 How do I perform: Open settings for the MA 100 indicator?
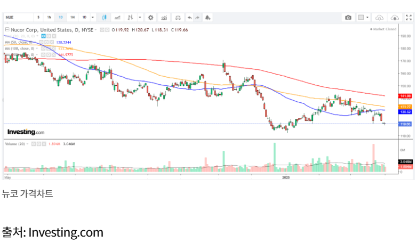point(48,48)
